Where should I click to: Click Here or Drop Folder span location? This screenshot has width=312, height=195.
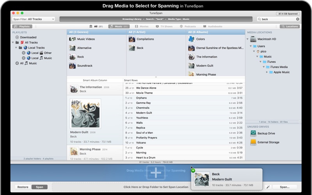156,187
